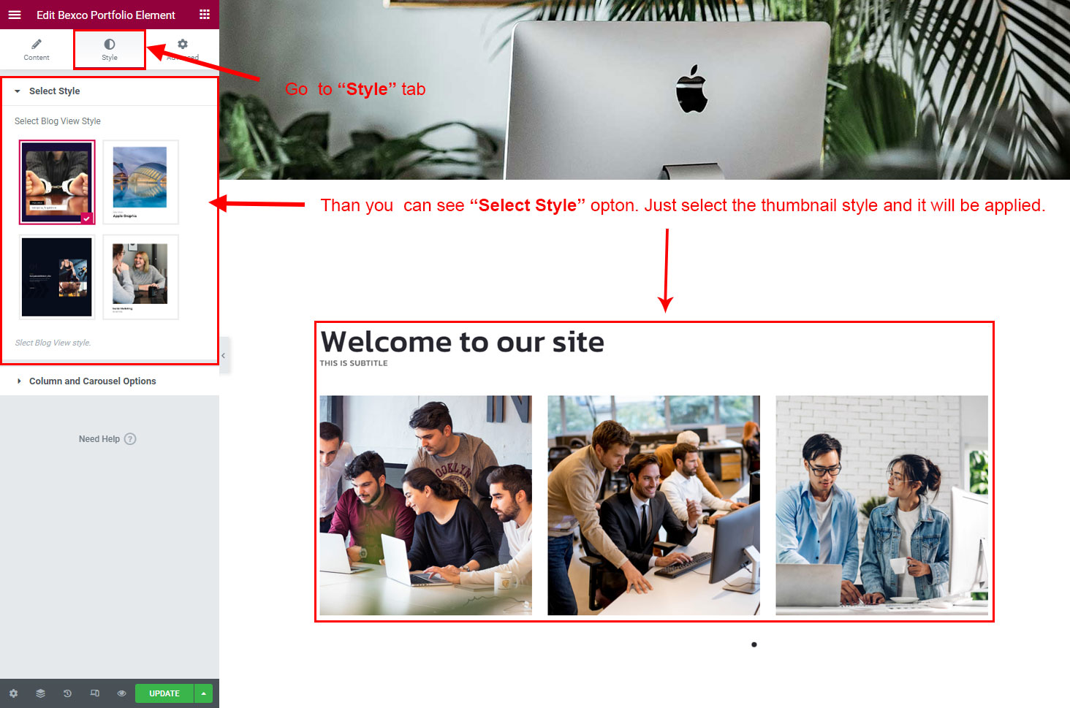Click the Need Help question icon
The width and height of the screenshot is (1070, 708).
pyautogui.click(x=130, y=439)
